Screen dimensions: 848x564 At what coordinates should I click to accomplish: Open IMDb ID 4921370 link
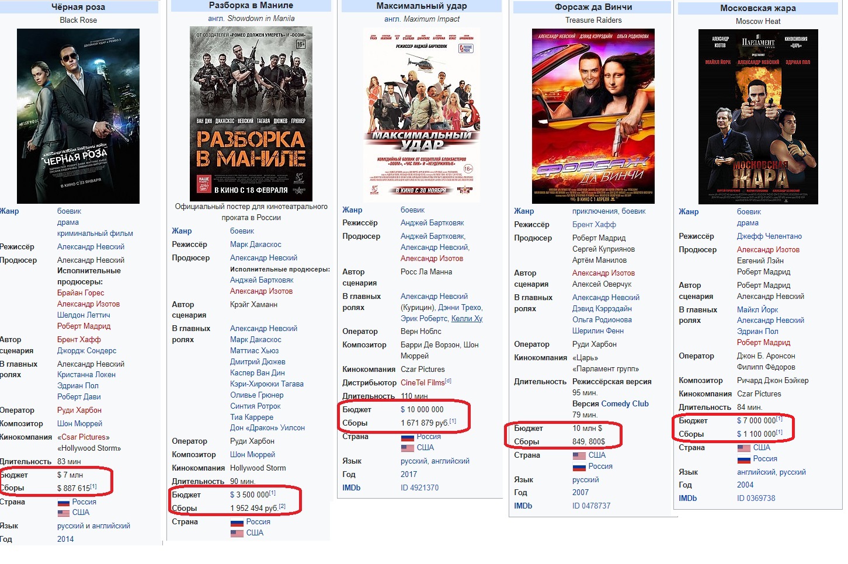click(419, 488)
